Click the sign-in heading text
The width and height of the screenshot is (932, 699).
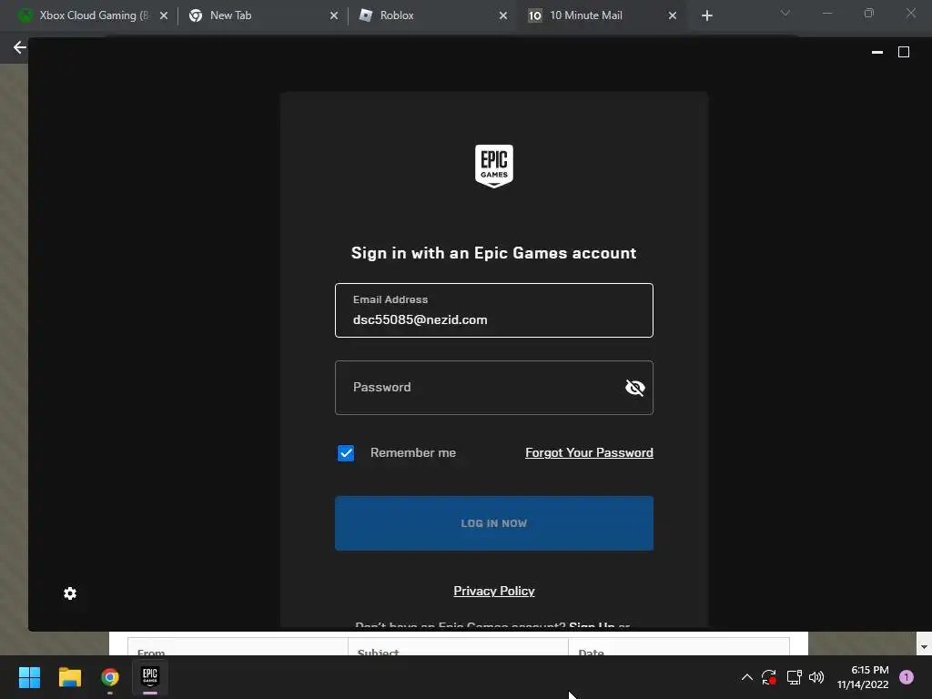(494, 253)
